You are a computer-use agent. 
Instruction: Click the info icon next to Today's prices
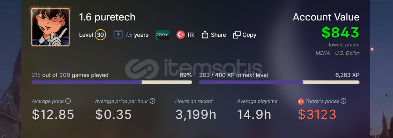[x=343, y=101]
